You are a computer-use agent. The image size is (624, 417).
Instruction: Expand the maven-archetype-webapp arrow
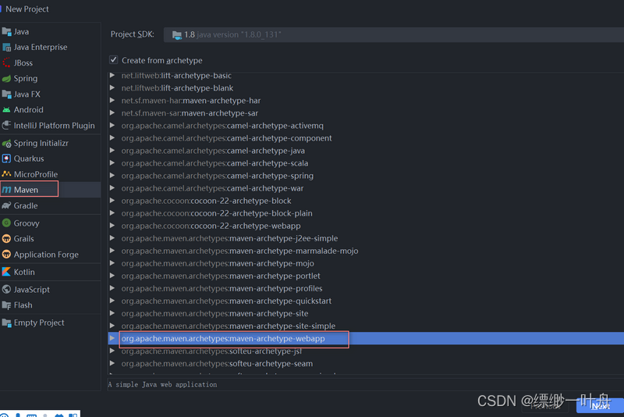pyautogui.click(x=112, y=338)
